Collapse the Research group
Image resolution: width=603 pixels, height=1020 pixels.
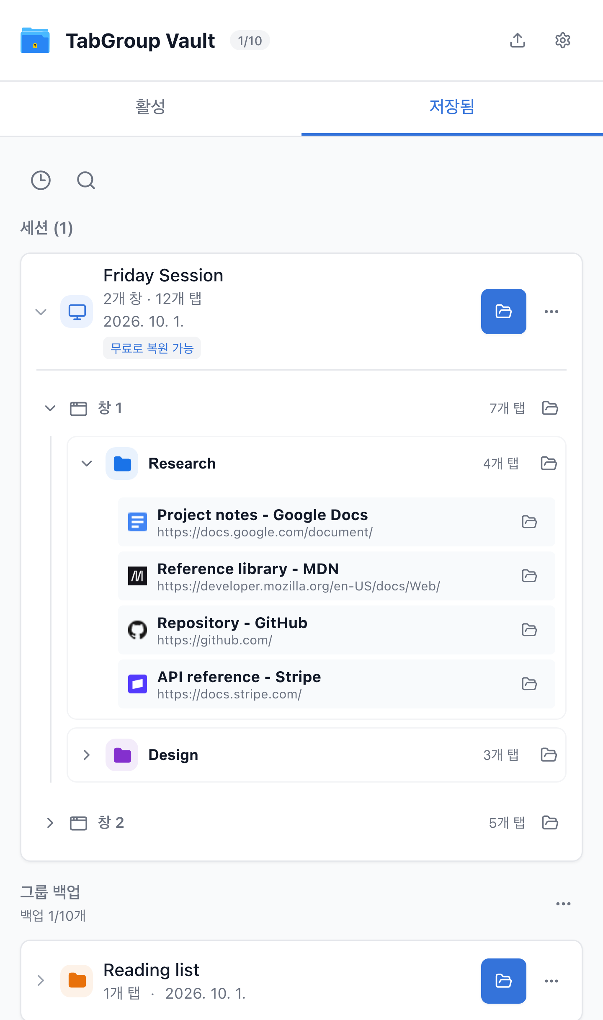coord(87,464)
